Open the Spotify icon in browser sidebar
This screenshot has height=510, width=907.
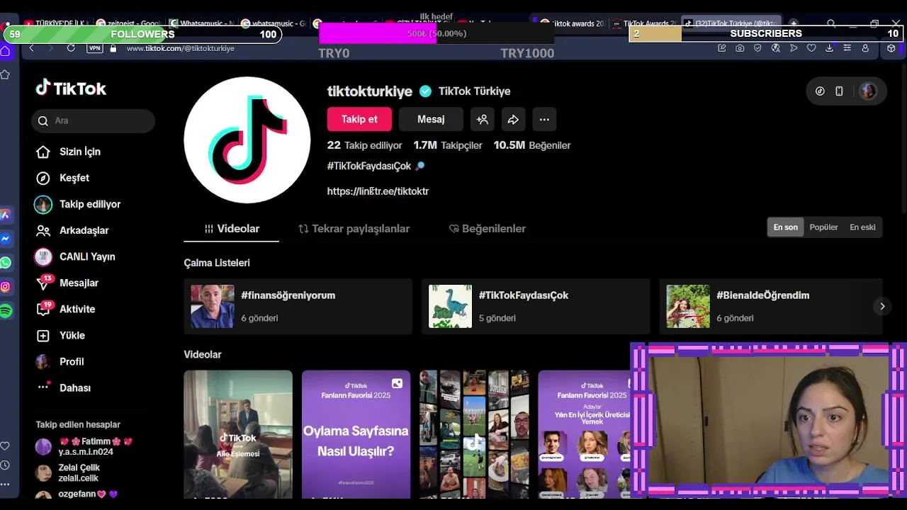6,311
